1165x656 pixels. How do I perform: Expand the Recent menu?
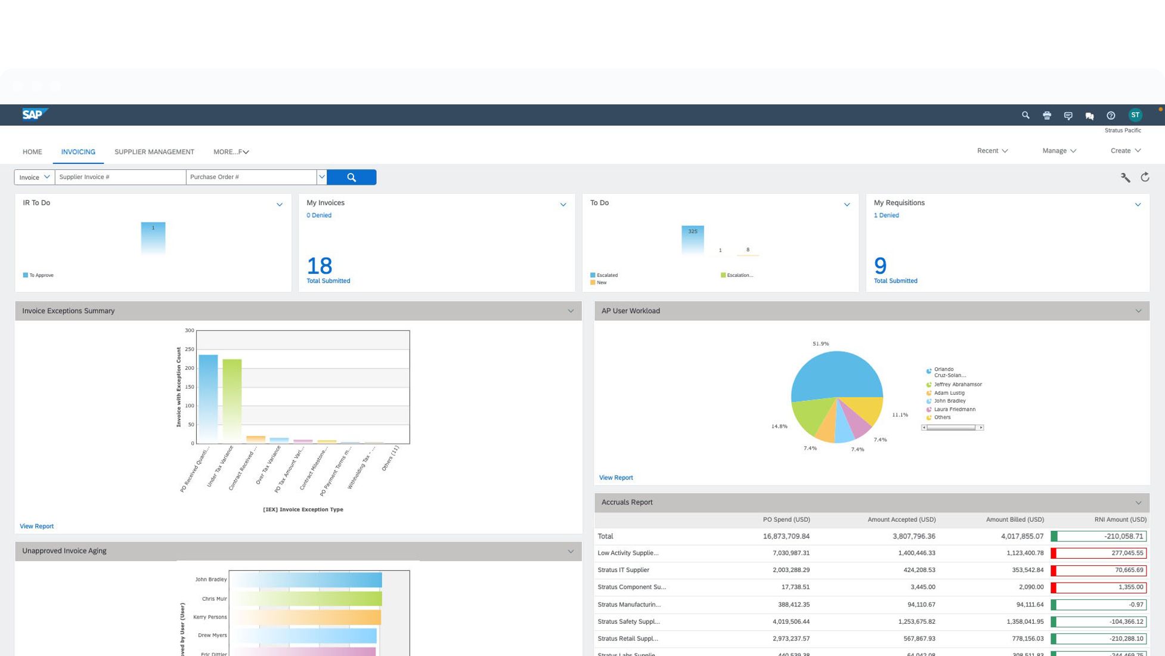[992, 151]
